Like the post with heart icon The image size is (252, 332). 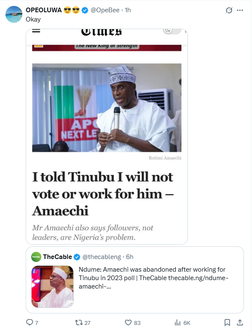pos(128,322)
